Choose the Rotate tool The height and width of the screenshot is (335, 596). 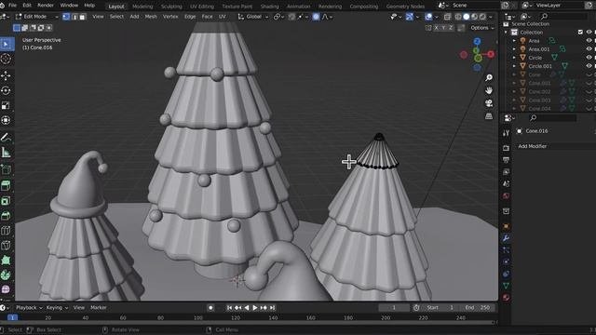[x=6, y=90]
